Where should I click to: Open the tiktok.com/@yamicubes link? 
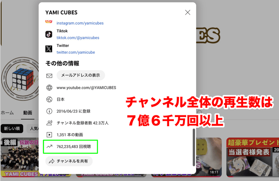[78, 38]
